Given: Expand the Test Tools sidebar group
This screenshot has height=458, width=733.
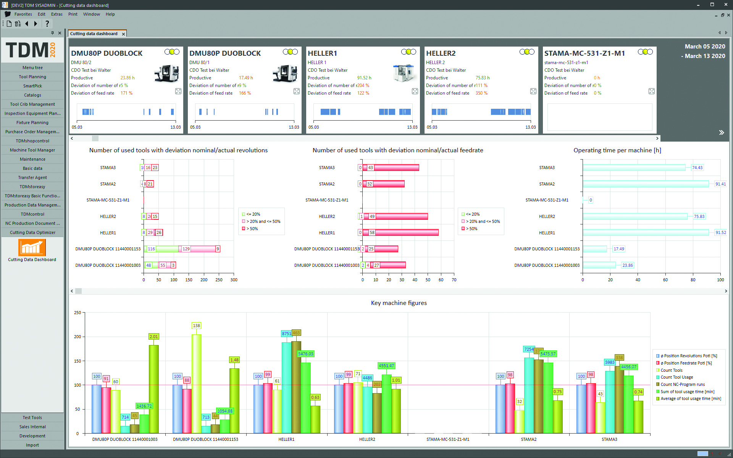Looking at the screenshot, I should 32,418.
